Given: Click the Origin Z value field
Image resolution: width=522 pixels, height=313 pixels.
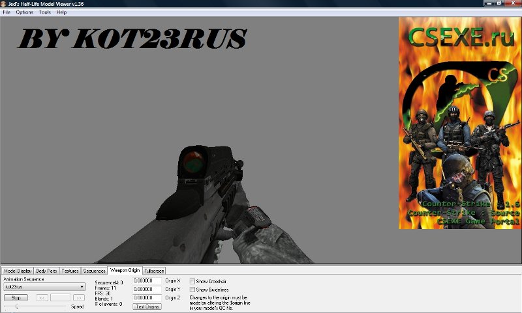Looking at the screenshot, I should [x=147, y=298].
